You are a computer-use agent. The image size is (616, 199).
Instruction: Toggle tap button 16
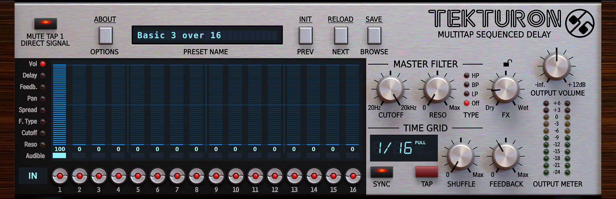[353, 176]
